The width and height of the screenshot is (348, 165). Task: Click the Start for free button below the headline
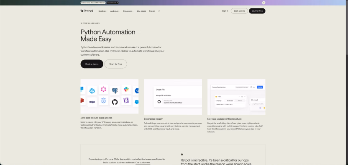tap(115, 64)
